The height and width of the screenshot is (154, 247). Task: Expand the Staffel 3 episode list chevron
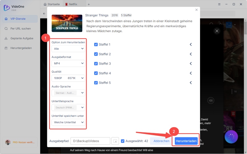pos(190,64)
